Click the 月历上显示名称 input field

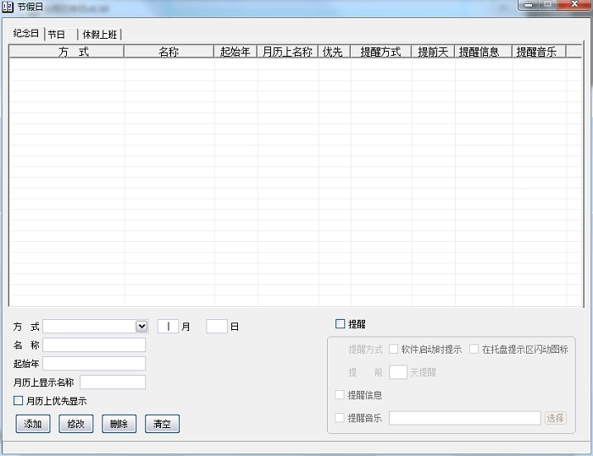[x=113, y=382]
